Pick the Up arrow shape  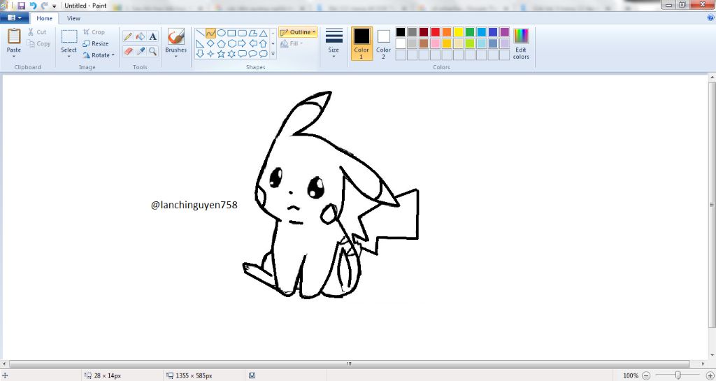pos(263,44)
